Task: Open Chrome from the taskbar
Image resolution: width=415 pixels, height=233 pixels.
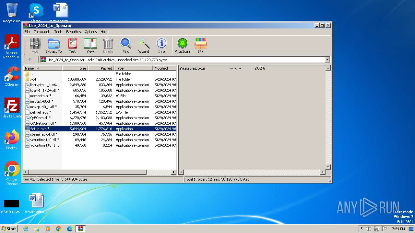Action: (59, 229)
